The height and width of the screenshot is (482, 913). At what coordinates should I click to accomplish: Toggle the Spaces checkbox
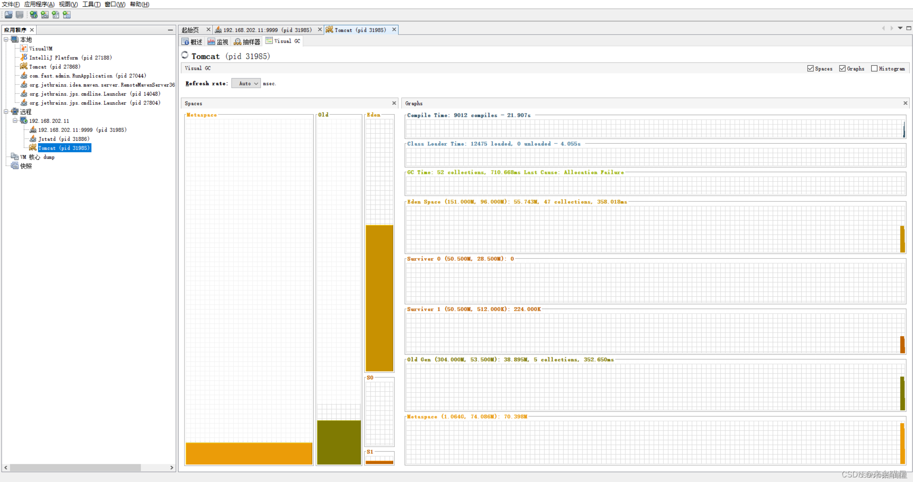(811, 68)
